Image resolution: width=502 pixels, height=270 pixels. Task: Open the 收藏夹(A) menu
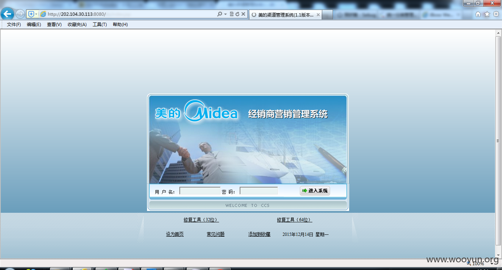click(x=77, y=25)
